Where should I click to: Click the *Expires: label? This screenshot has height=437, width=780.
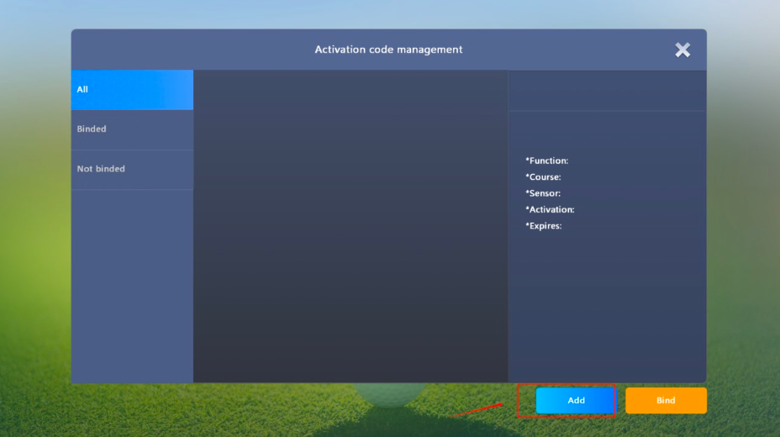[544, 226]
